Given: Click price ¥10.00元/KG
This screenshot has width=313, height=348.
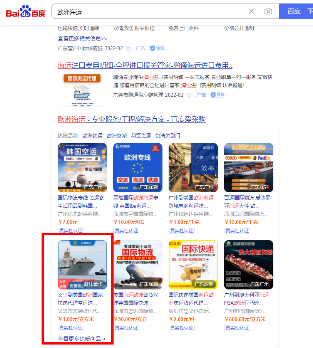Looking at the screenshot, I should pyautogui.click(x=129, y=222).
